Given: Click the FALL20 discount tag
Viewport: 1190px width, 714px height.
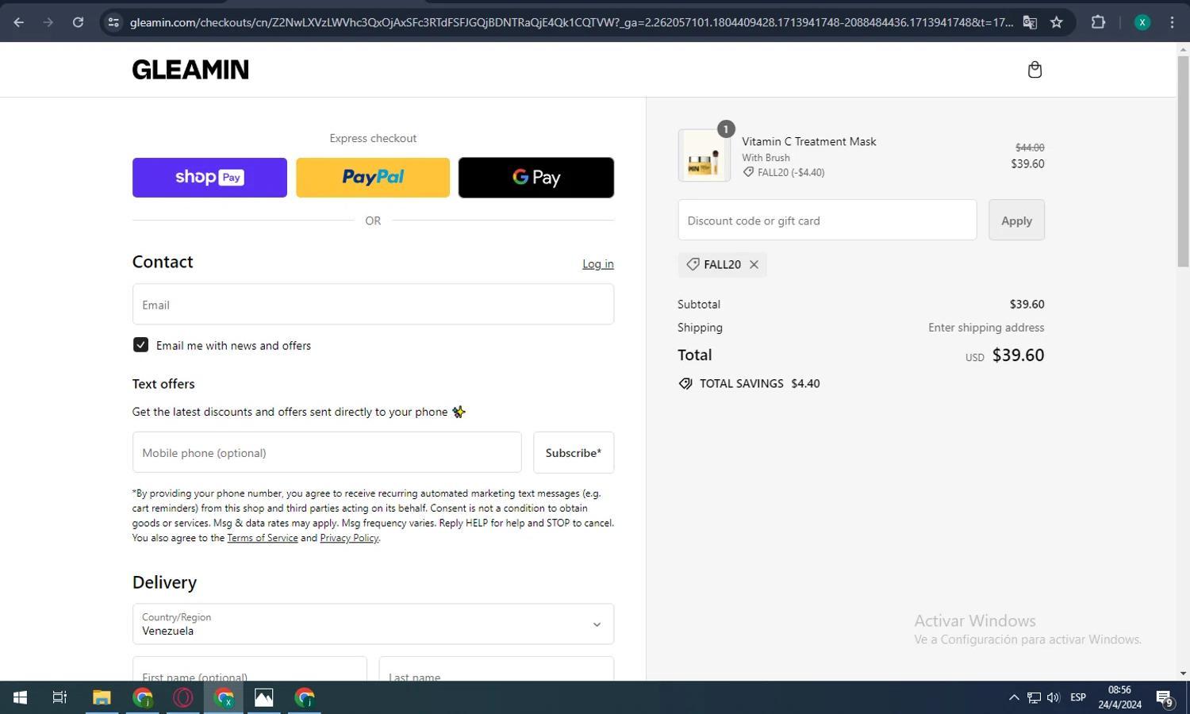Looking at the screenshot, I should pyautogui.click(x=722, y=264).
